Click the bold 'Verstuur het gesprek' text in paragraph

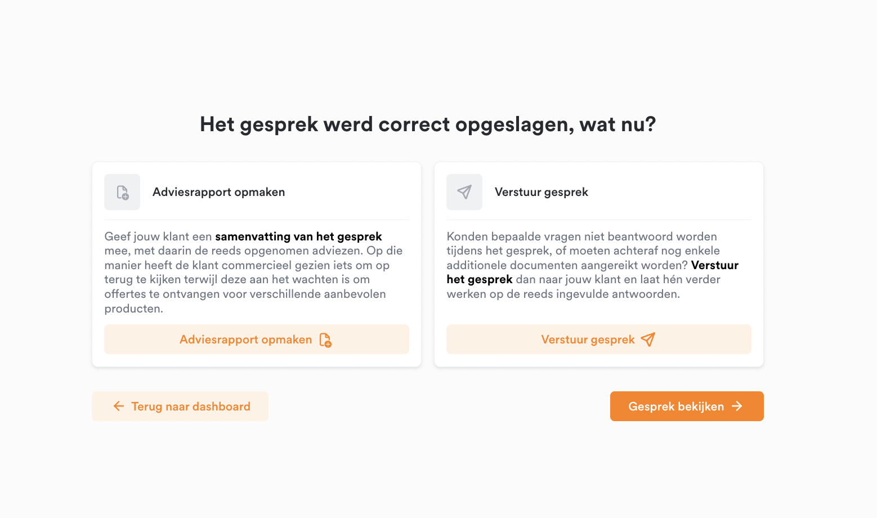coord(592,272)
